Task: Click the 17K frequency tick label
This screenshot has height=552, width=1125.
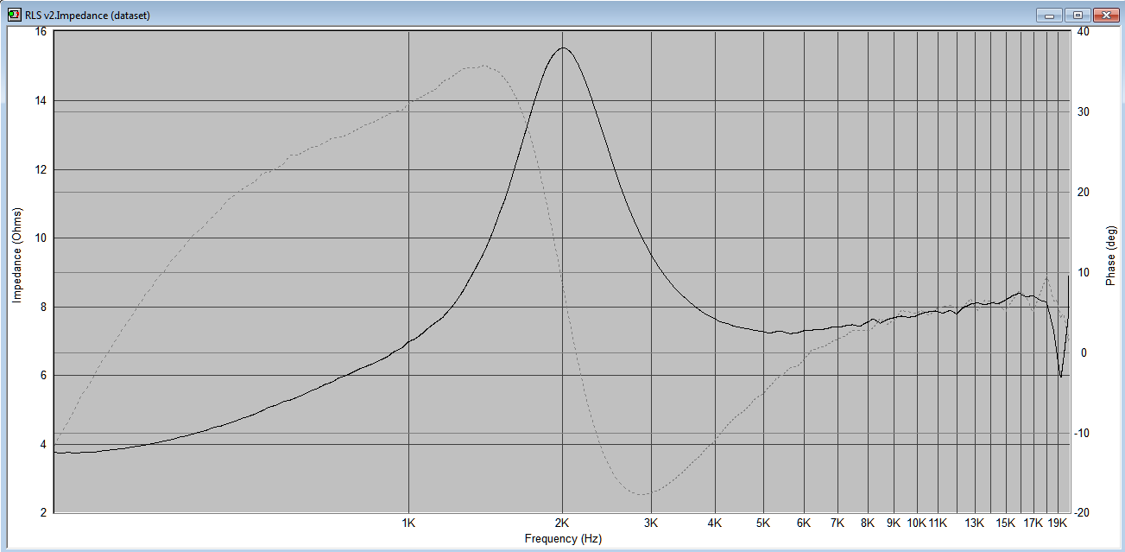Action: (x=1033, y=523)
